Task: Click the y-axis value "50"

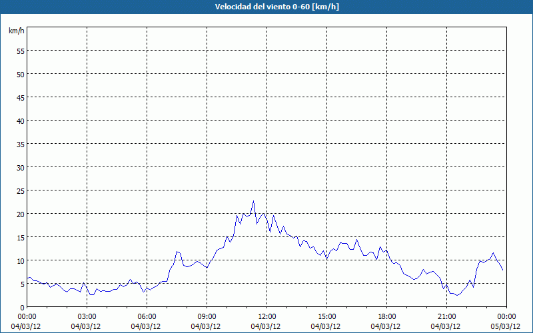Action: (21, 74)
